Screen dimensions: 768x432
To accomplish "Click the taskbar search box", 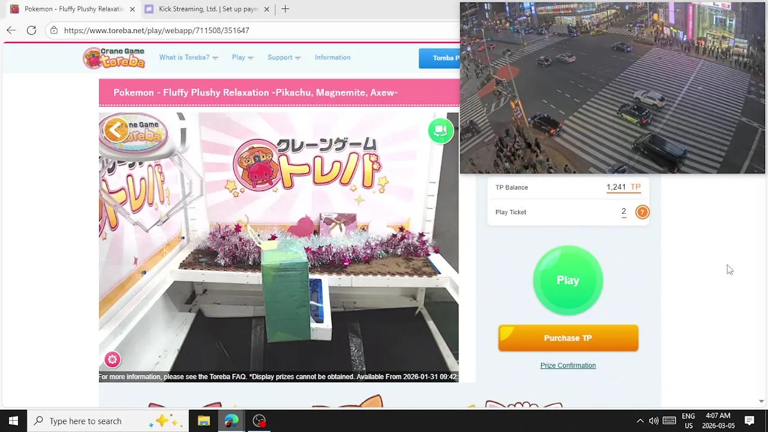I will point(108,421).
